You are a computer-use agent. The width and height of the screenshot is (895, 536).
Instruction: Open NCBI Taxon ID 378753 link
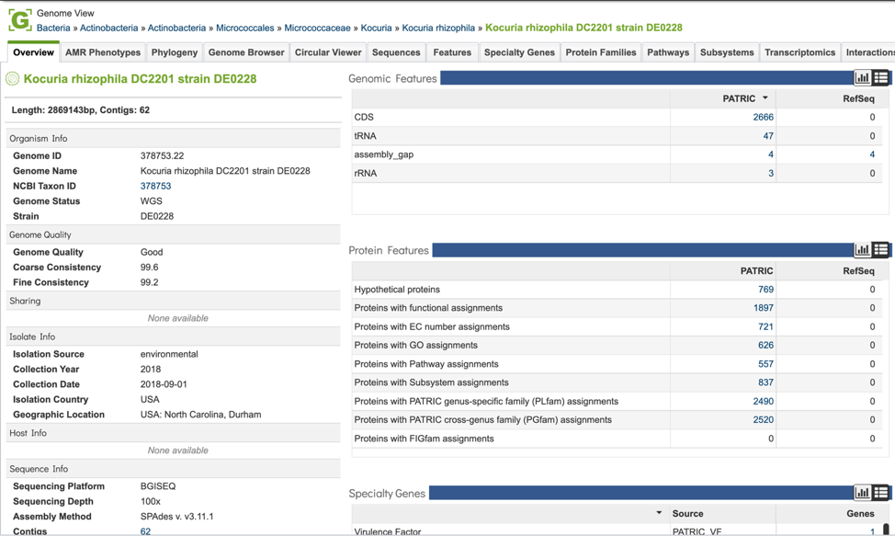tap(155, 186)
